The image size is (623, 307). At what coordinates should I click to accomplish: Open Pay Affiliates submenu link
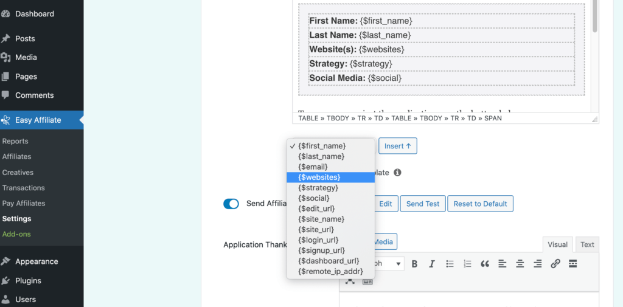(24, 203)
